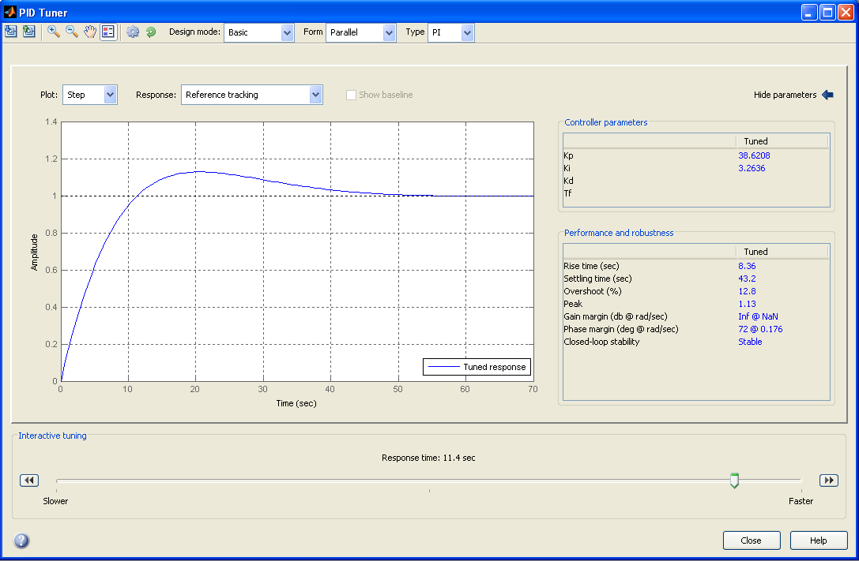Image resolution: width=859 pixels, height=561 pixels.
Task: Click the Tuned column header in Controller parameters
Action: 782,141
